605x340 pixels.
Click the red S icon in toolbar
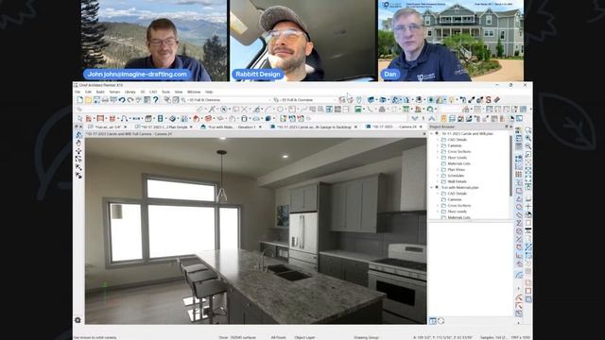click(488, 100)
